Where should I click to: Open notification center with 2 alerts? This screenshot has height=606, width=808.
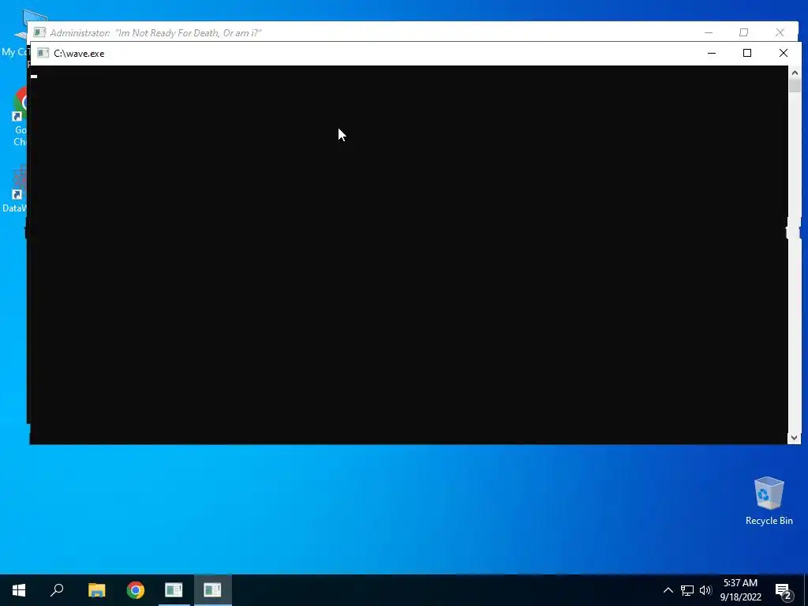[x=784, y=590]
